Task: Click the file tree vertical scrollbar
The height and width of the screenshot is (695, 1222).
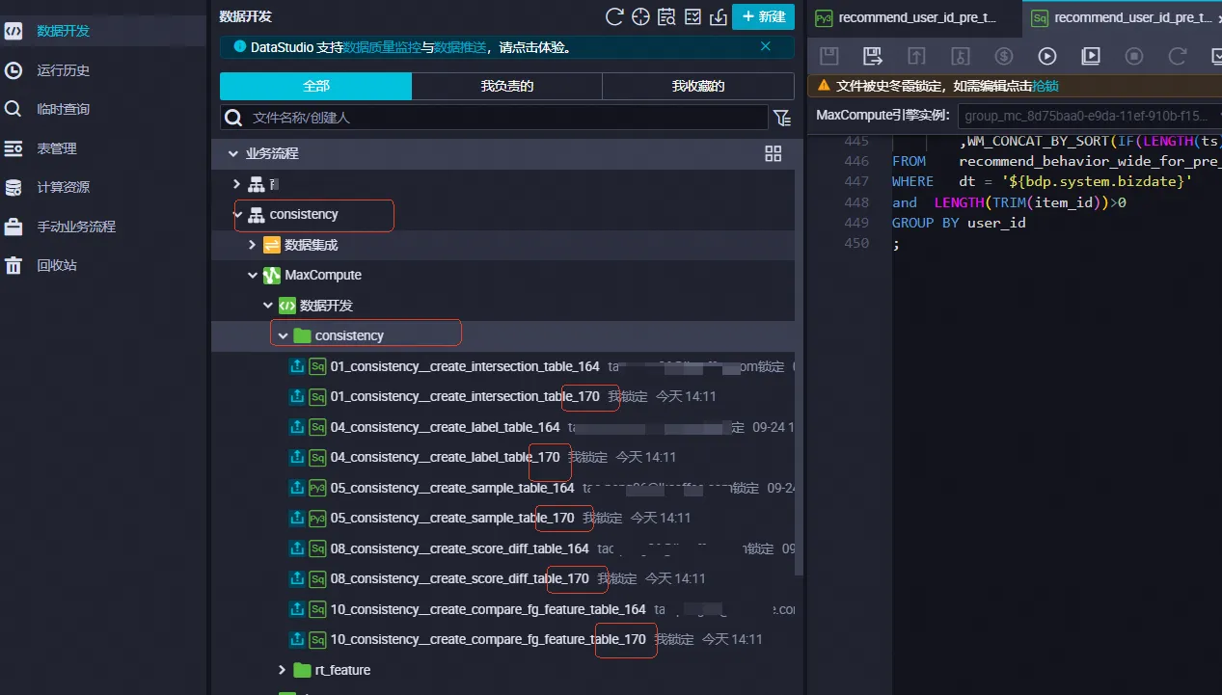Action: click(x=799, y=357)
